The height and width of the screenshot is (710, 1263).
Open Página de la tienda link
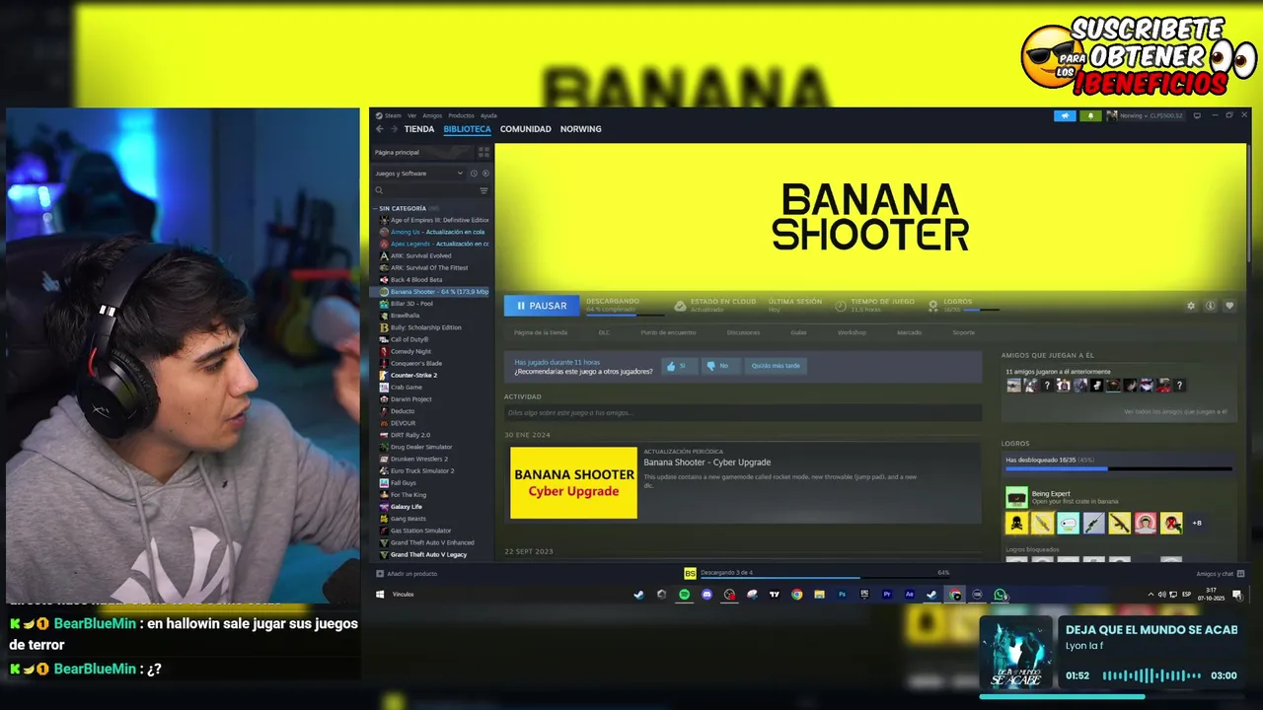(x=541, y=332)
